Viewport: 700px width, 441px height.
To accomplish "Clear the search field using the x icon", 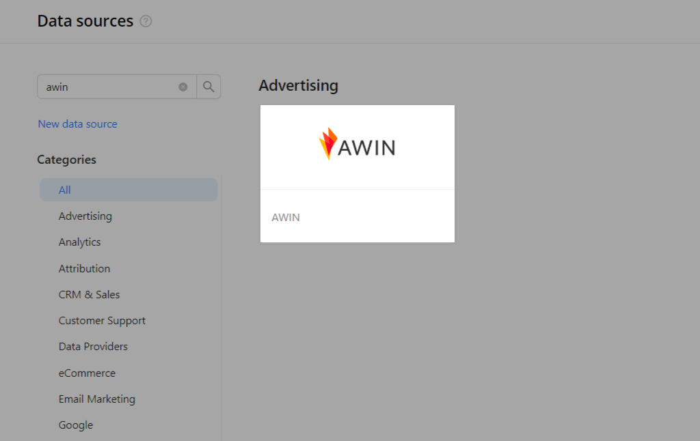I will [x=183, y=87].
